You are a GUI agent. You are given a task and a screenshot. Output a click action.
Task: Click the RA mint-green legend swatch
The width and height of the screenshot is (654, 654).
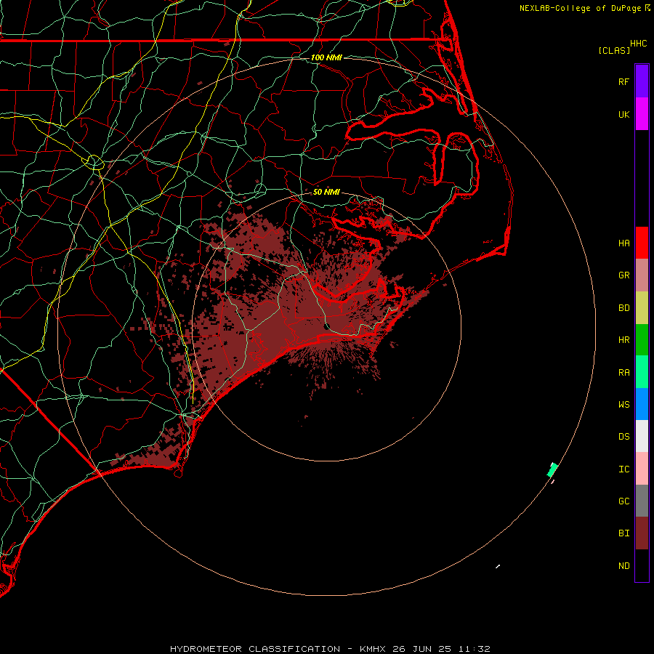tap(642, 372)
